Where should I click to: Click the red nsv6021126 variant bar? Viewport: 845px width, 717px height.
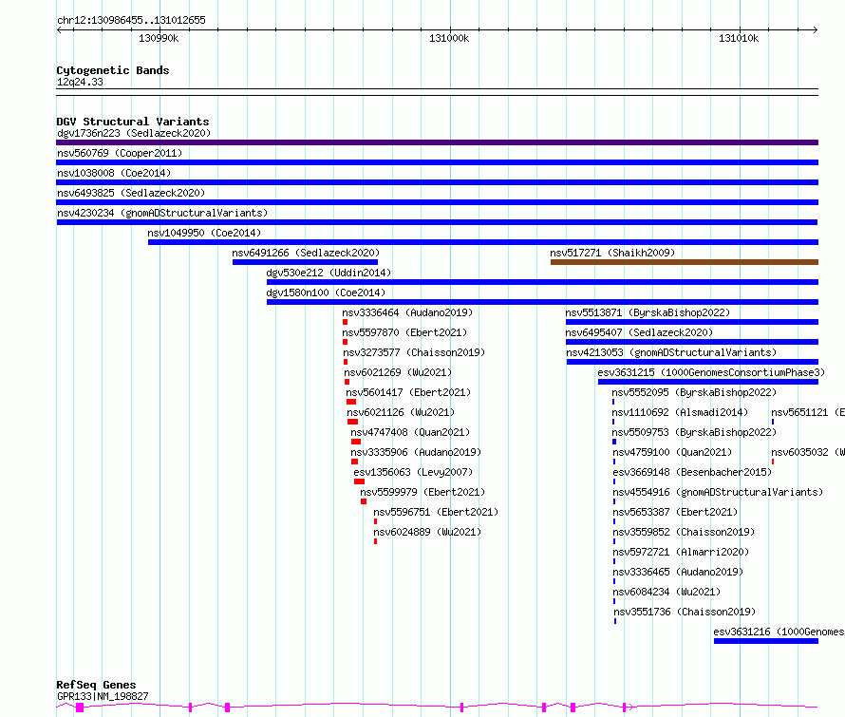353,422
